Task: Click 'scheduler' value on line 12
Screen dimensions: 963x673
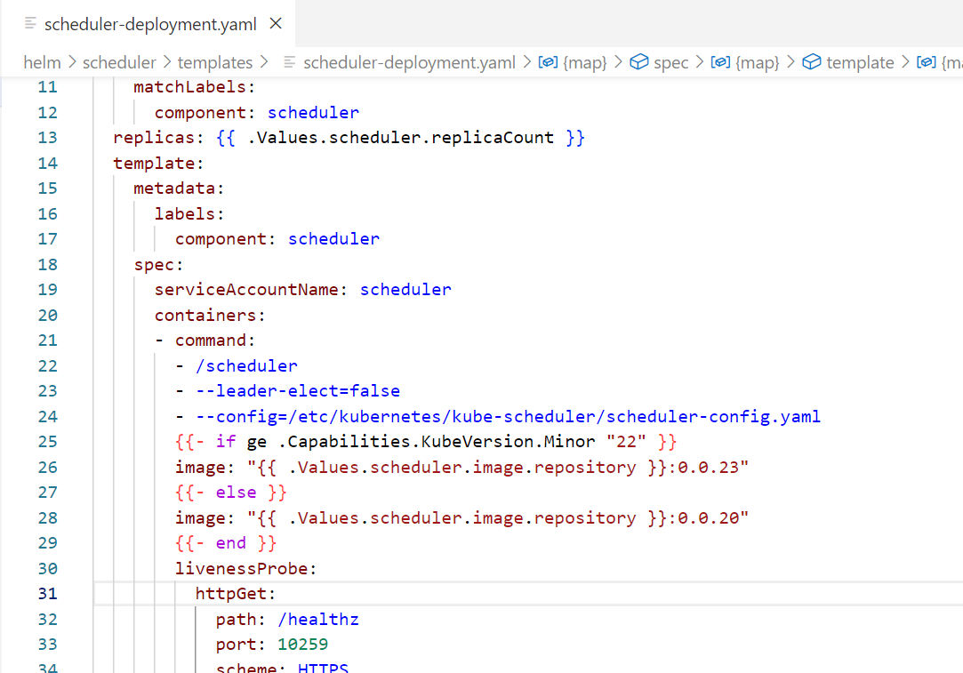Action: click(313, 113)
